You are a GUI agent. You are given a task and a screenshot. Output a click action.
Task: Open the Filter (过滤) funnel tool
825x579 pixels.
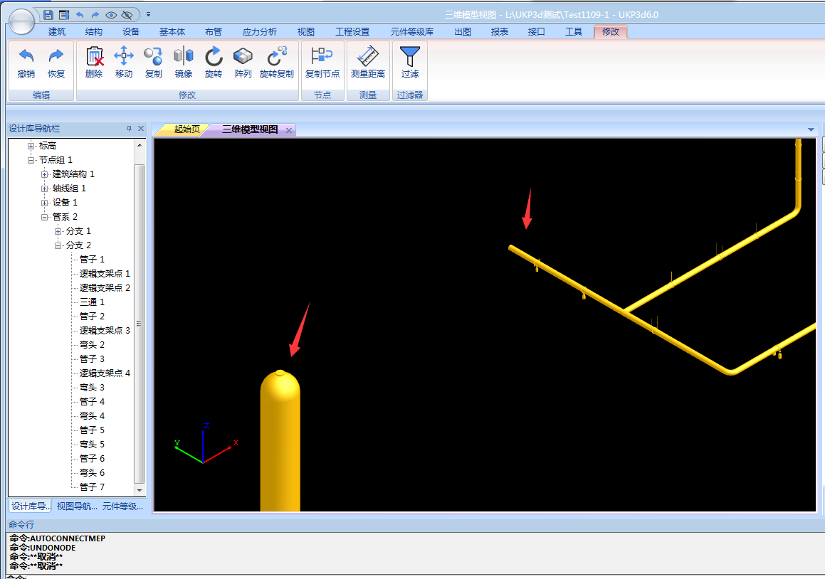(410, 57)
